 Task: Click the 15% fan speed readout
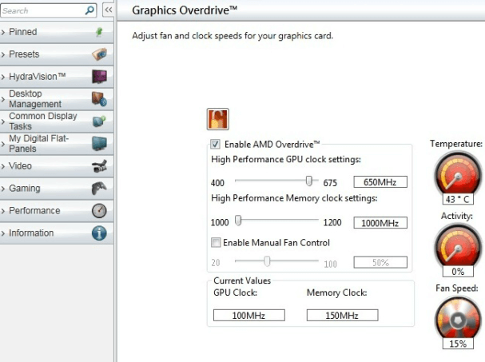458,344
